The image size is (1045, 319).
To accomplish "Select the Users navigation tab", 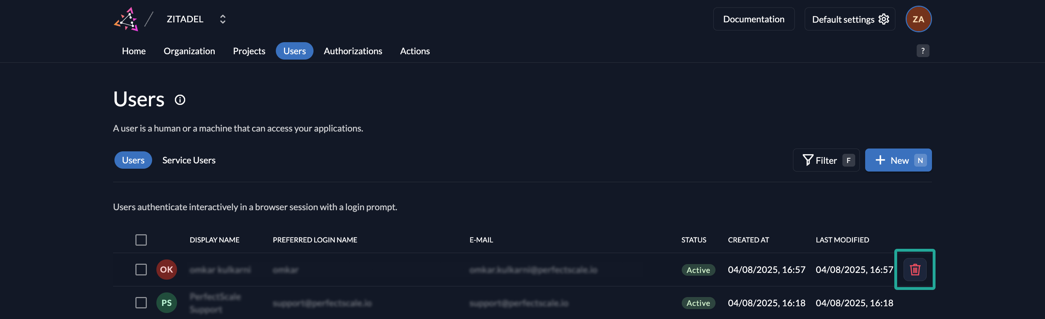I will point(295,51).
